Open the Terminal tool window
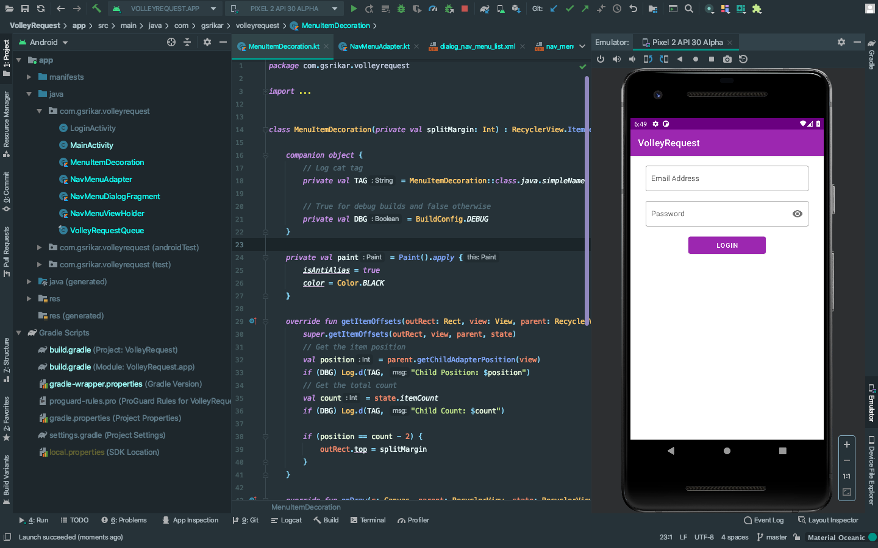Viewport: 878px width, 548px height. click(368, 520)
